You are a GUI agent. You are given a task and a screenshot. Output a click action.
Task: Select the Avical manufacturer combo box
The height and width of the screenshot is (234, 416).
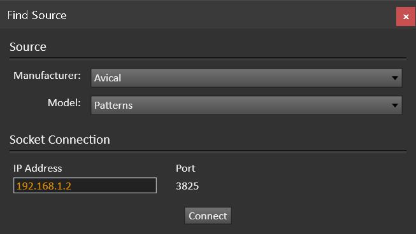pyautogui.click(x=246, y=78)
